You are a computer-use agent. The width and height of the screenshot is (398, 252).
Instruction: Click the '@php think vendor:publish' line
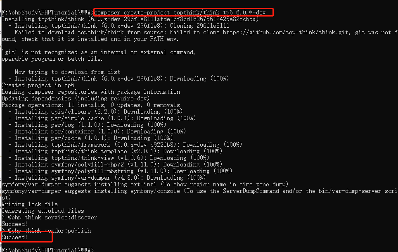[x=46, y=231]
